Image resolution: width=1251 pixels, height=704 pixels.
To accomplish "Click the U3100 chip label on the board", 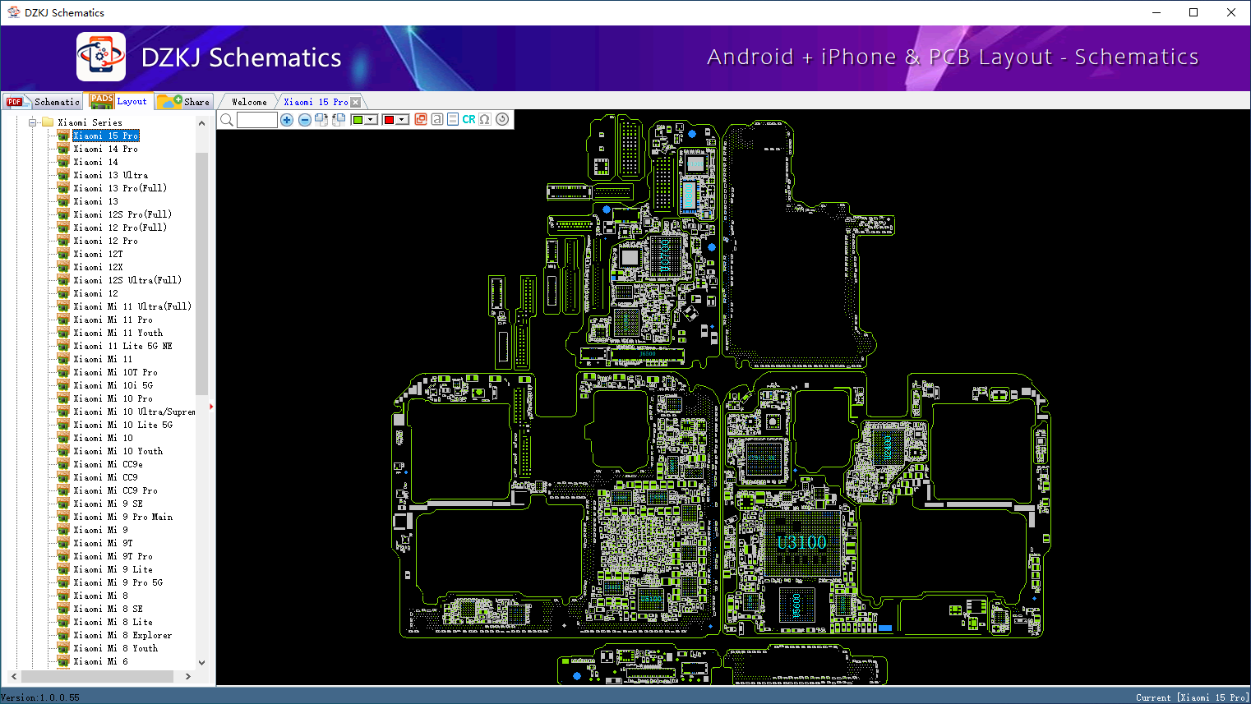I will [x=801, y=542].
